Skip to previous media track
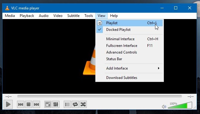 (x=21, y=104)
